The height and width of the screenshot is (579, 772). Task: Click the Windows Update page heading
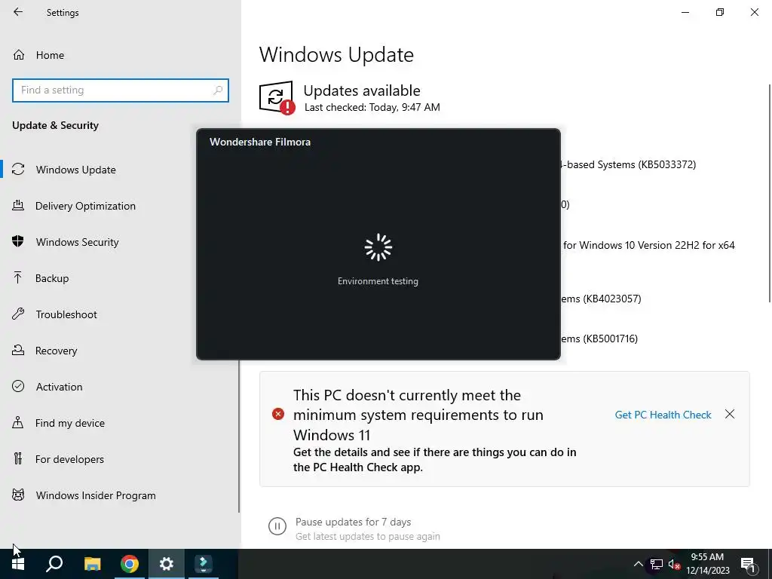[336, 54]
